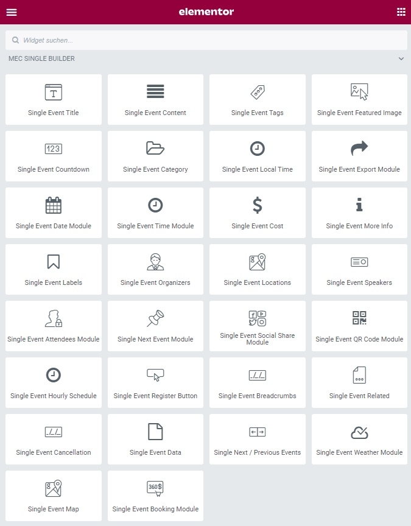Select the Single Event Category folder widget
This screenshot has height=526, width=411.
click(155, 156)
